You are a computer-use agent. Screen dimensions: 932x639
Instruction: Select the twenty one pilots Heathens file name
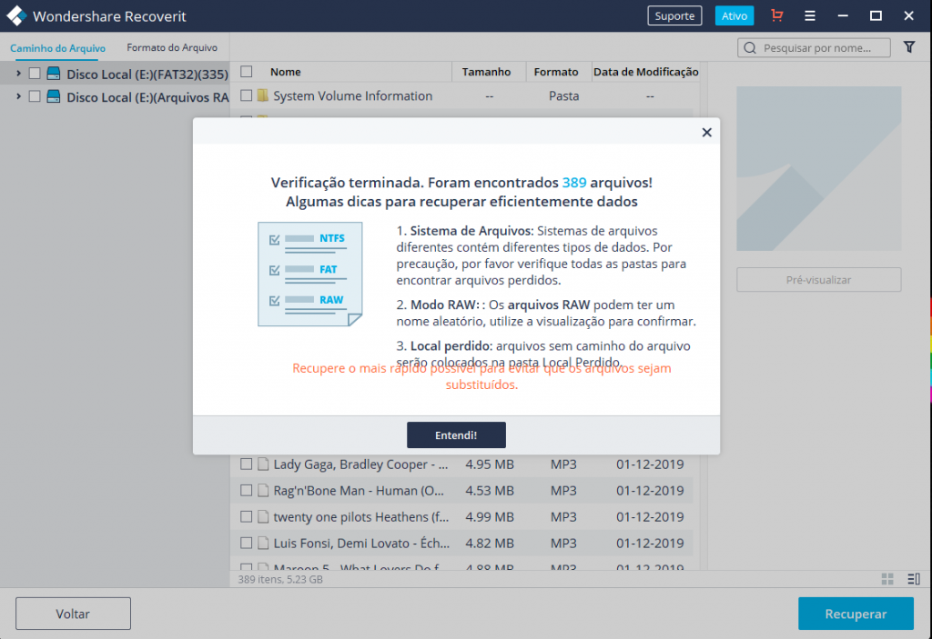pyautogui.click(x=360, y=516)
